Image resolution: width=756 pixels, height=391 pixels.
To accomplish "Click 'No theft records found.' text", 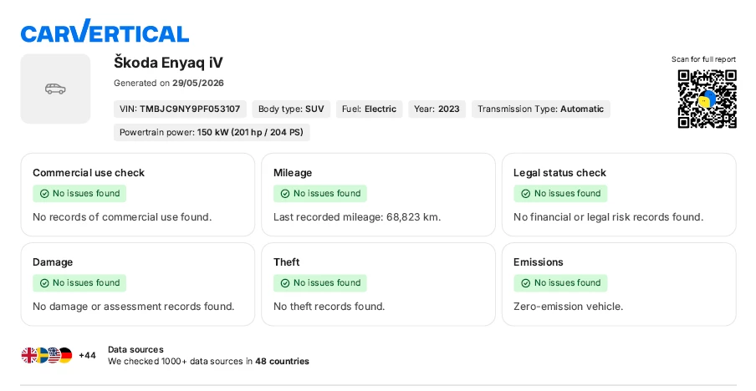I will click(x=329, y=307).
